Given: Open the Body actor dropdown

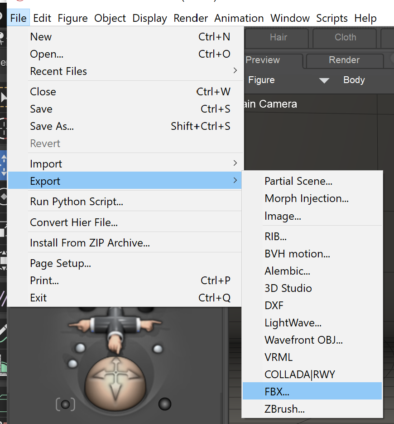Looking at the screenshot, I should (354, 80).
